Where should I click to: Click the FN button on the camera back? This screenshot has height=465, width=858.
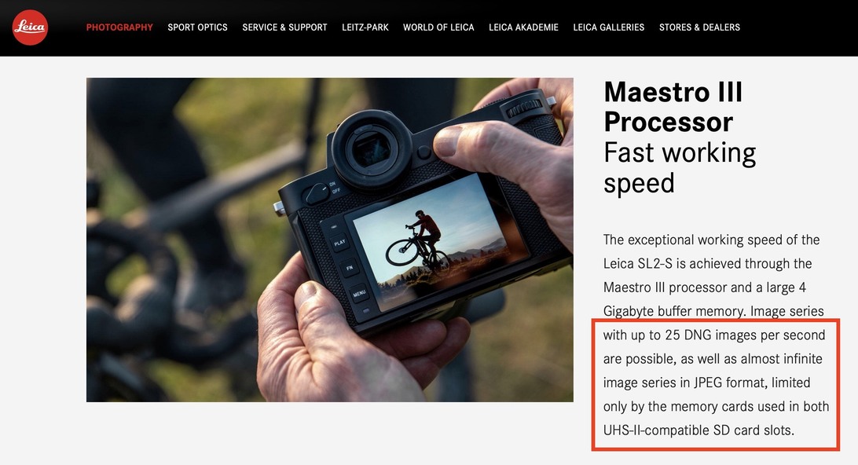click(349, 268)
